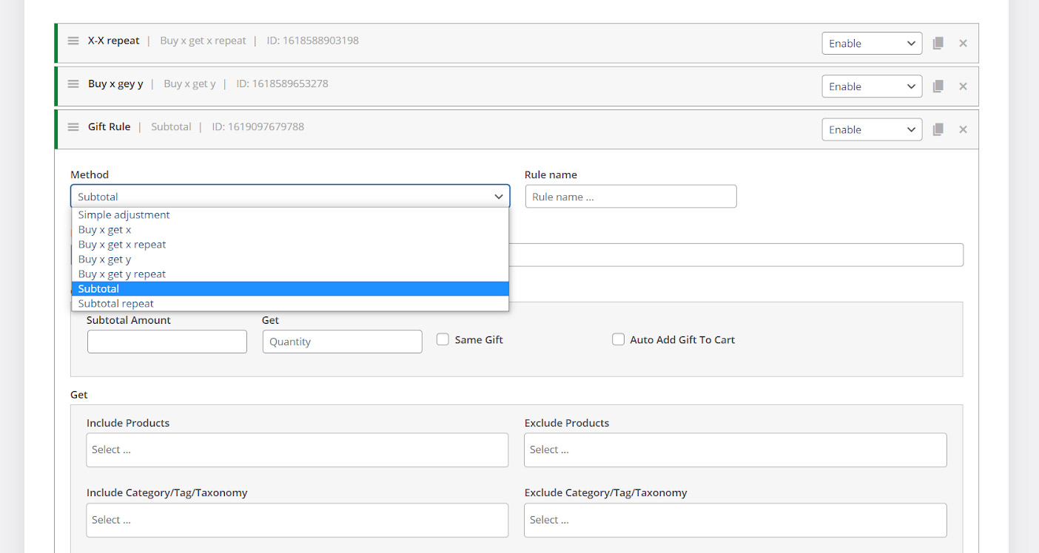Image resolution: width=1039 pixels, height=553 pixels.
Task: Click drag handle icon of Gift Rule
Action: (x=73, y=127)
